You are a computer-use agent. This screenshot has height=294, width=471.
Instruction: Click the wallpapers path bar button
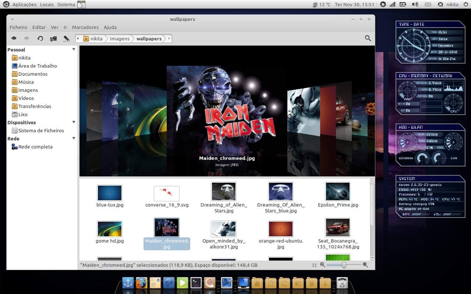click(149, 39)
